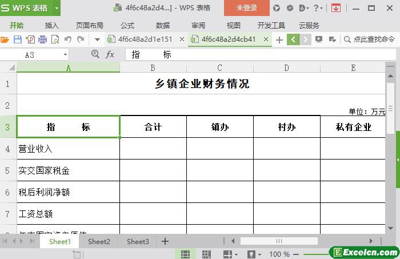Click the 镇办 header cell
Screen dimensions: 400x259
(220, 127)
